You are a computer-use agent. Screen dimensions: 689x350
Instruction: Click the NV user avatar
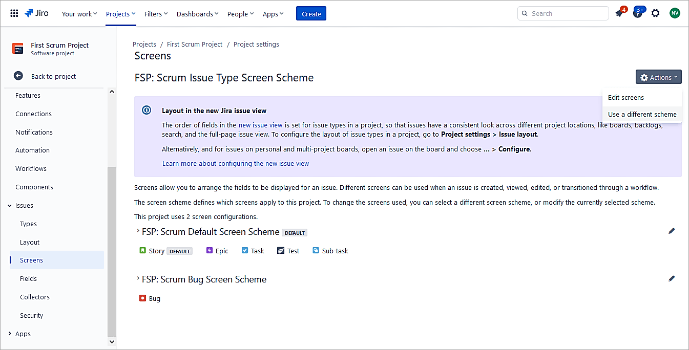tap(675, 14)
